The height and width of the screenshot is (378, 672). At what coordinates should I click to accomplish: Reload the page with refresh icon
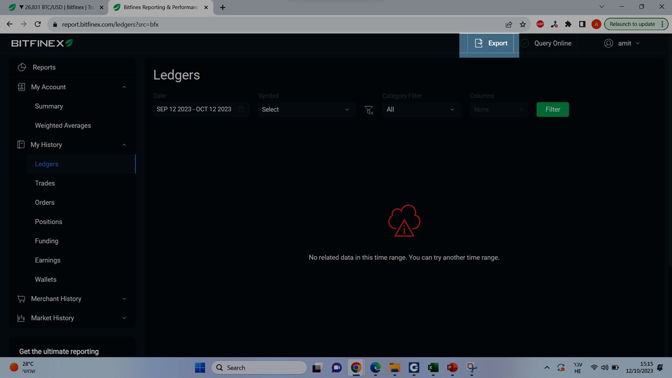[37, 24]
